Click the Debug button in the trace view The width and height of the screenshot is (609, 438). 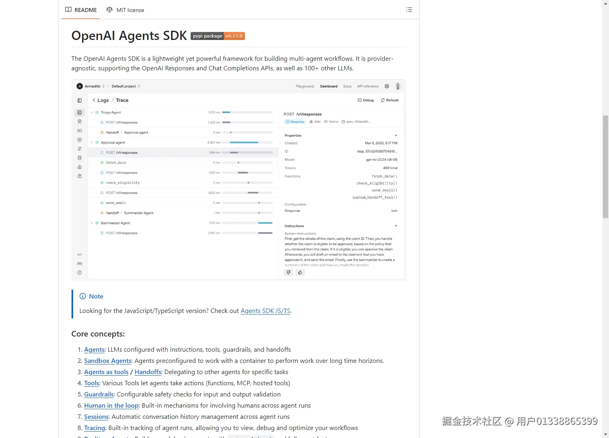(x=366, y=100)
